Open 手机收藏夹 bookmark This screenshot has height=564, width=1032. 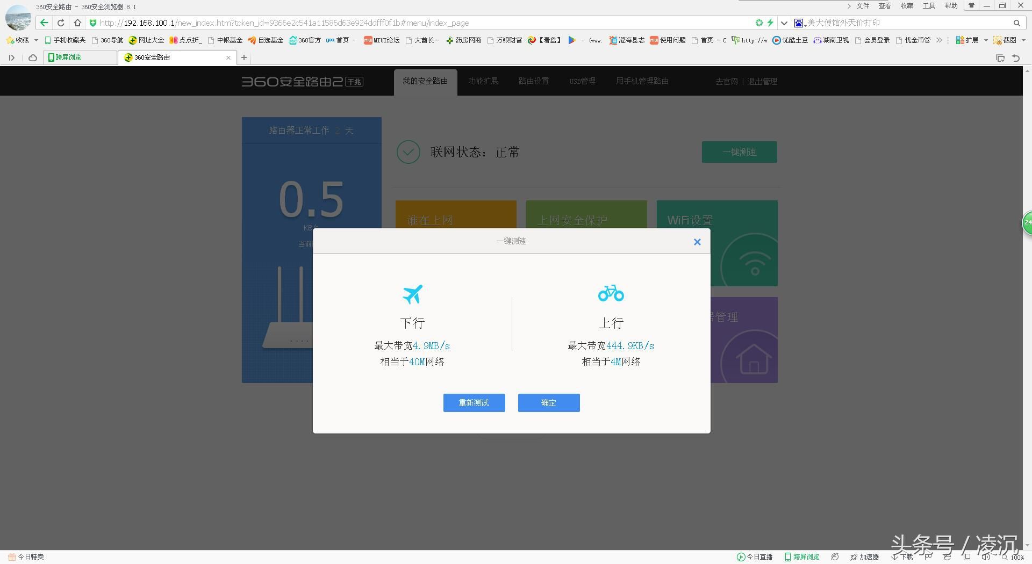[65, 40]
